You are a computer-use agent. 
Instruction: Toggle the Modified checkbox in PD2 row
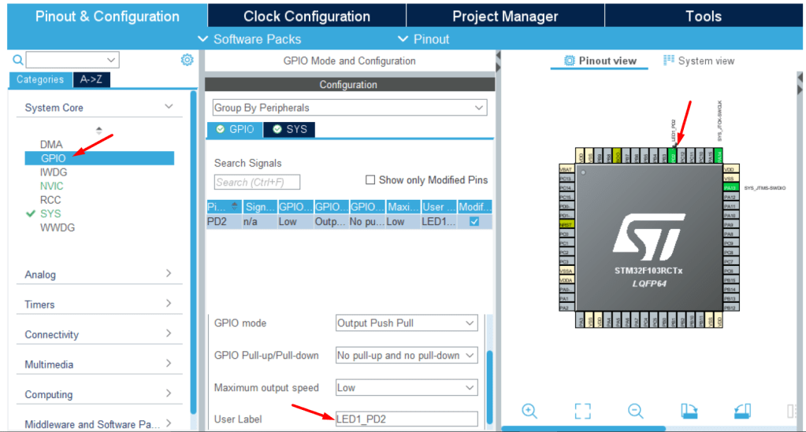pos(474,222)
